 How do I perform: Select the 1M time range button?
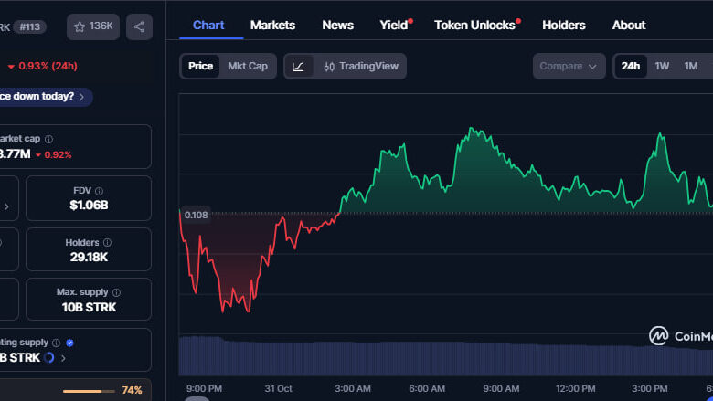691,66
